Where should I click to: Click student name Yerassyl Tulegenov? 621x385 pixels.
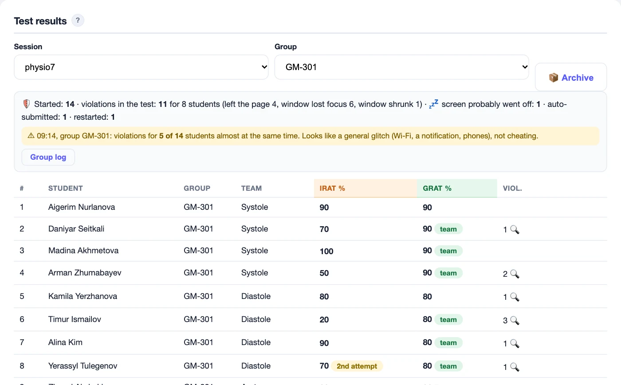[83, 366]
